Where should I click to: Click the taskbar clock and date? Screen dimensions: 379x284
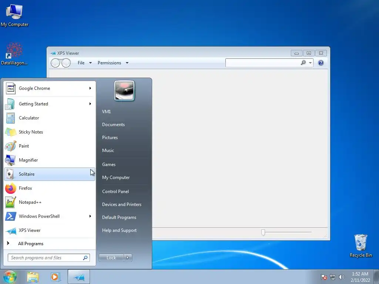click(360, 277)
